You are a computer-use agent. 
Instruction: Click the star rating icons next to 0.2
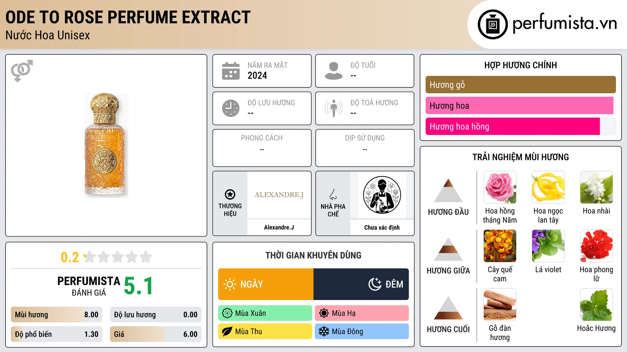coord(118,257)
